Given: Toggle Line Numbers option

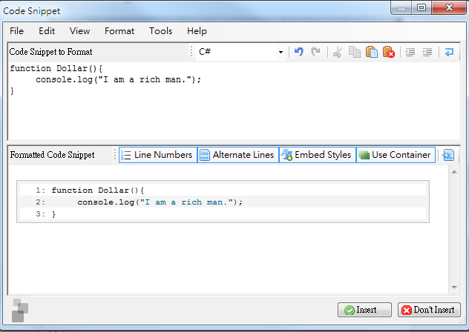Looking at the screenshot, I should 158,155.
